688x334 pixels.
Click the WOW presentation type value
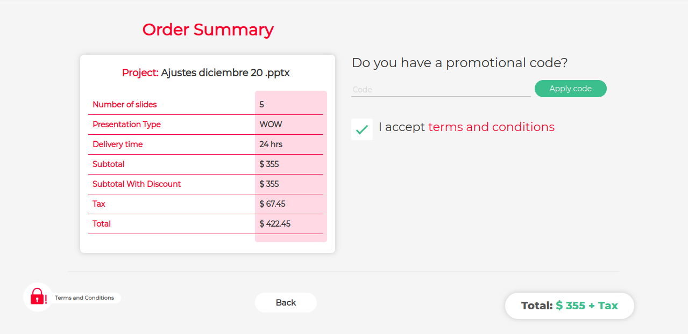click(271, 125)
